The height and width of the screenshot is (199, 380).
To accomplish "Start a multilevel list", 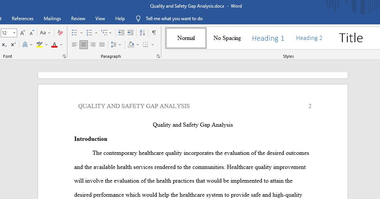I will coord(104,33).
